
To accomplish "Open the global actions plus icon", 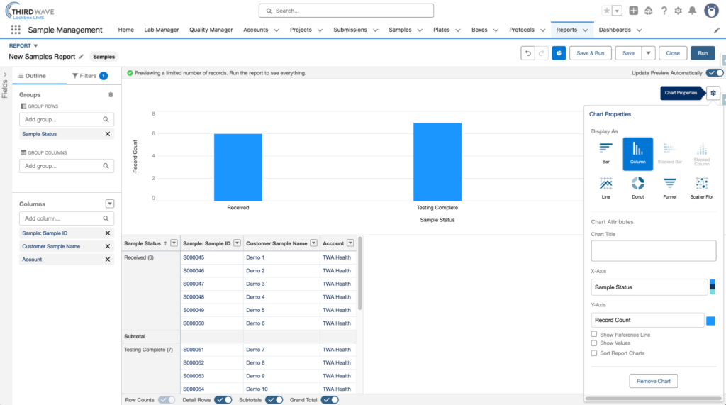I will click(x=633, y=11).
